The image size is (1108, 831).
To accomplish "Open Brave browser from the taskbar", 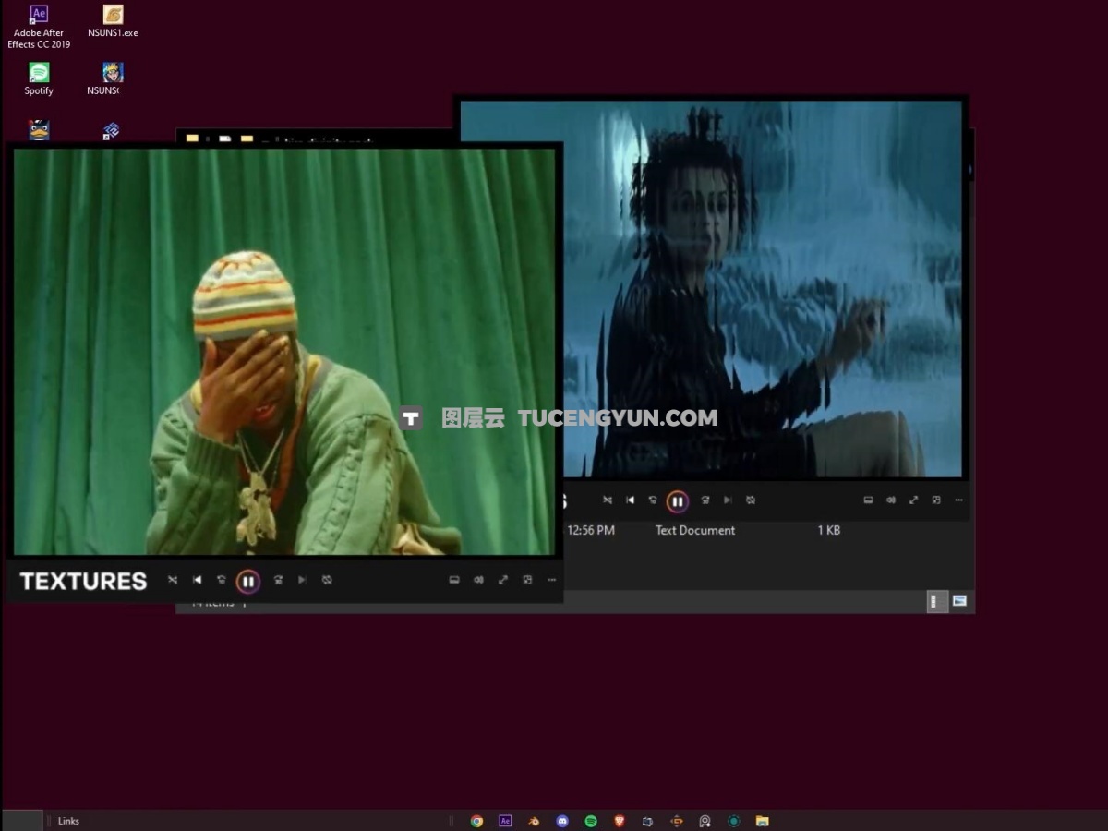I will (620, 821).
